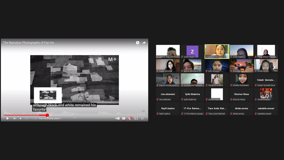The height and width of the screenshot is (160, 284).
Task: Select Fidela Amodya's video tile
Action: coord(168,66)
